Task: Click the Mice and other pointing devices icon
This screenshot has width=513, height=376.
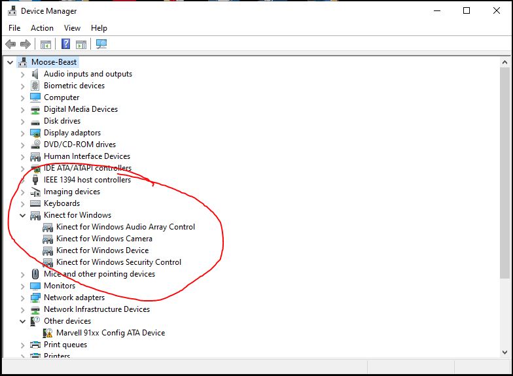Action: tap(35, 274)
